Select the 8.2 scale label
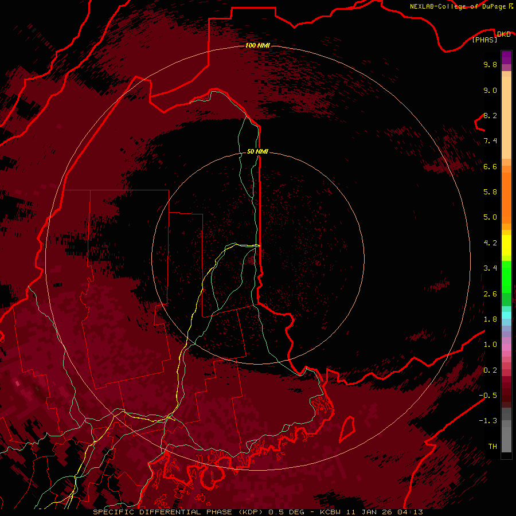 tap(490, 115)
